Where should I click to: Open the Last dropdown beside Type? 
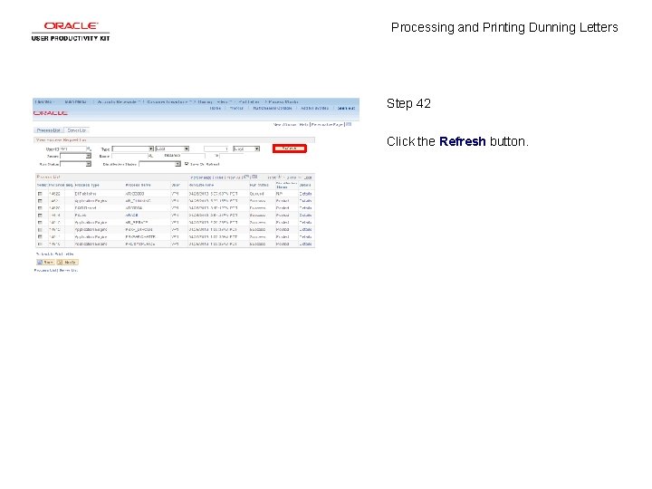[172, 149]
